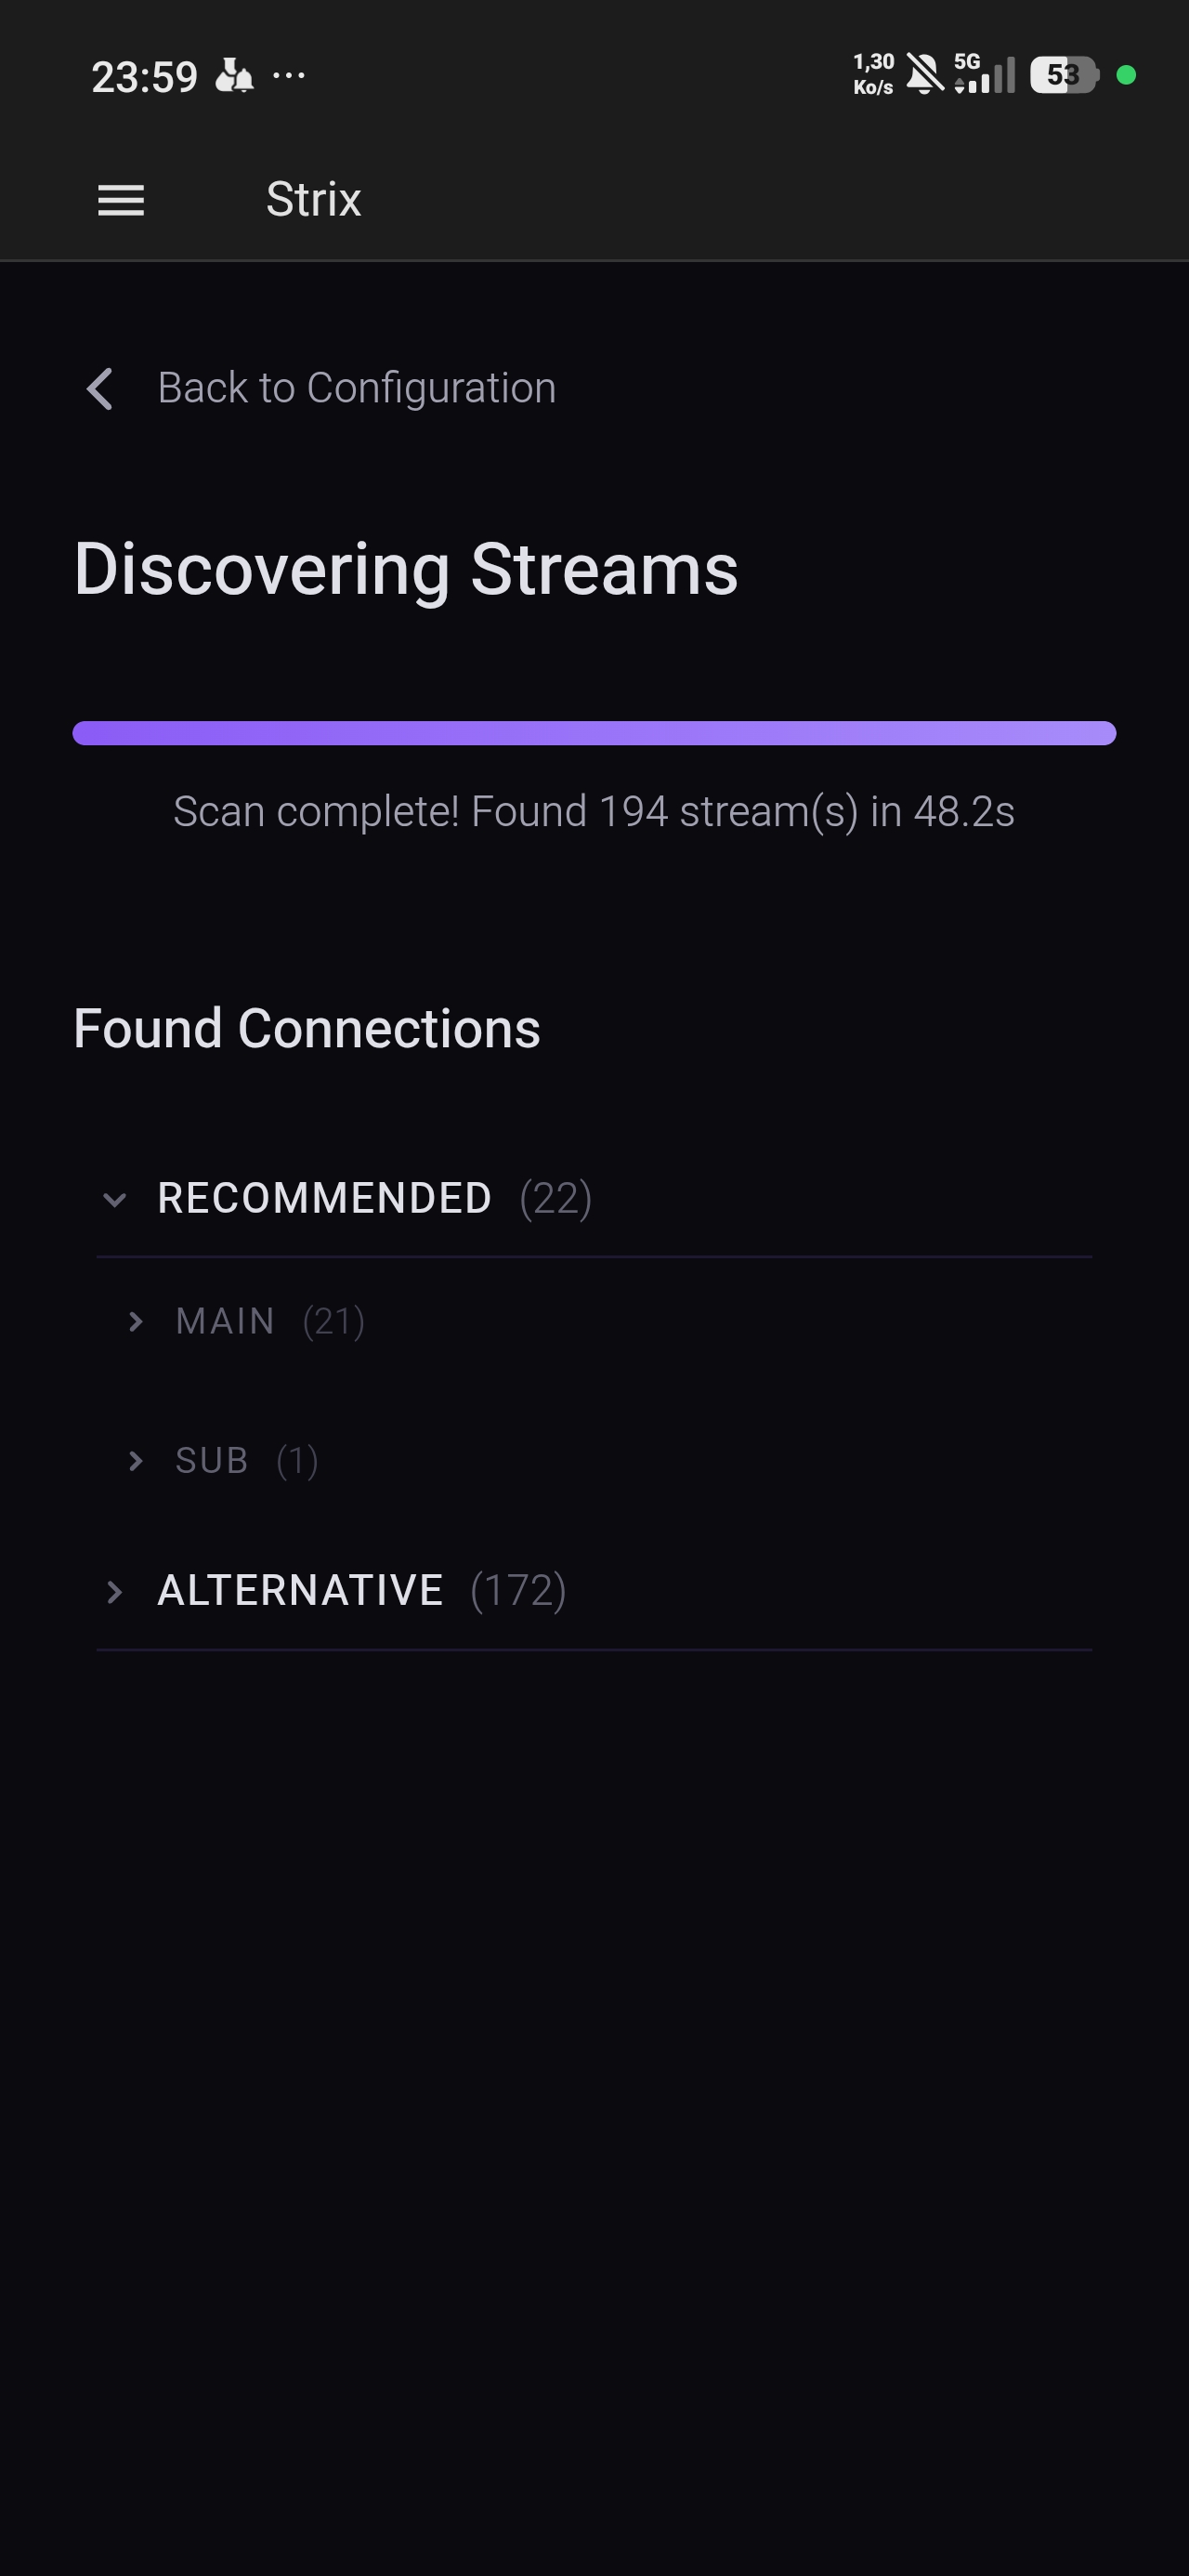Go Back to Configuration link
Screen dimensions: 1189x2576
[356, 388]
